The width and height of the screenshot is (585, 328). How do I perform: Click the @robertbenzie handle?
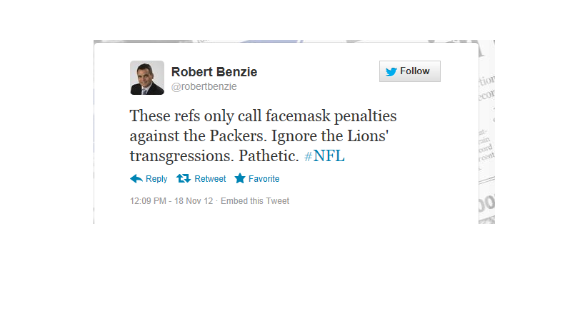tap(204, 86)
